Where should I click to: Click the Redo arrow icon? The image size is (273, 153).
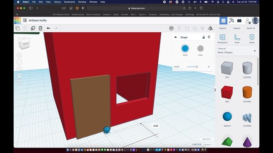(56, 28)
